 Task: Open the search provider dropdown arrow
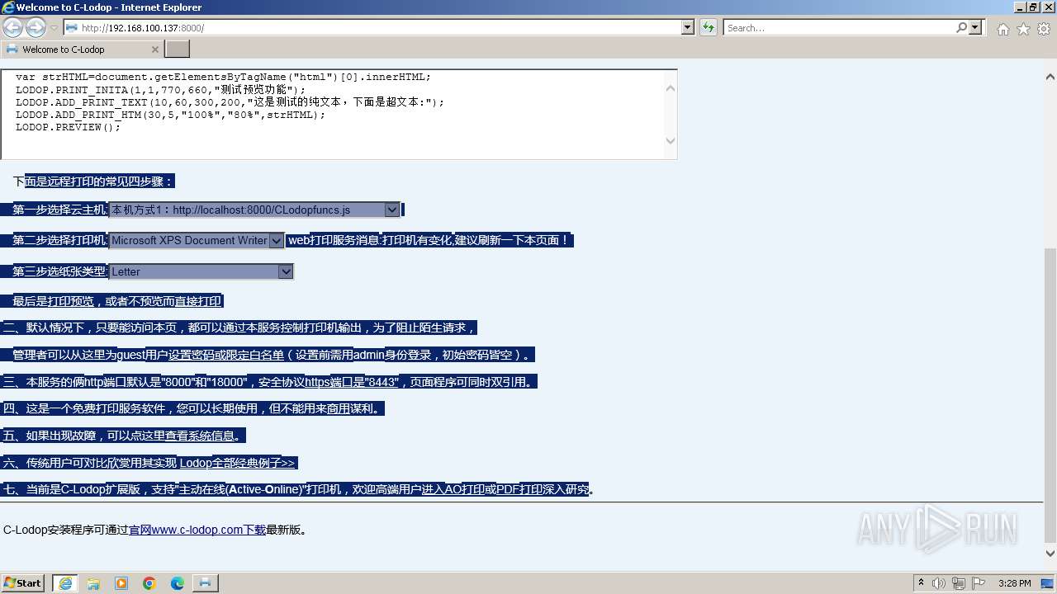coord(976,27)
